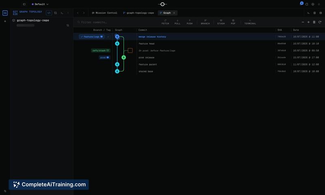Open the Default workspace dropdown
Screen dimensions: 325x195
40,4
